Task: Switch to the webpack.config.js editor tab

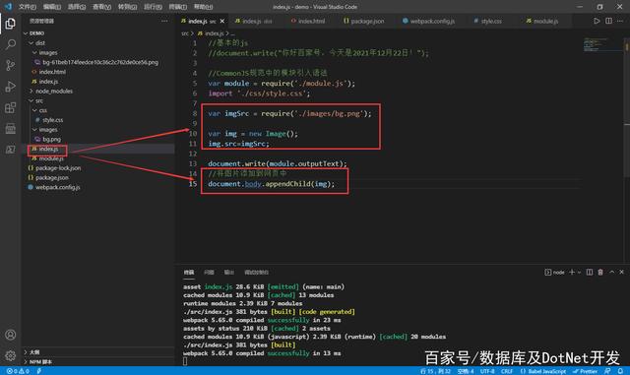Action: pos(429,21)
